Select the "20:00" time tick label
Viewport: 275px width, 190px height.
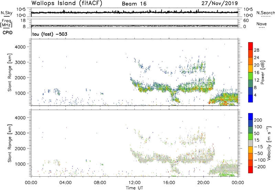click(203, 183)
